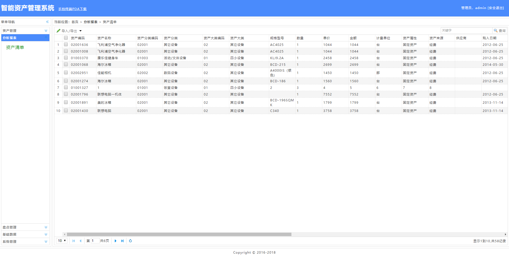Select 资产管理 menu header

click(25, 31)
